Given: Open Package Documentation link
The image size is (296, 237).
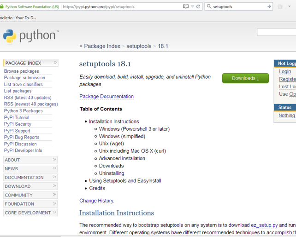Looking at the screenshot, I should (x=107, y=97).
